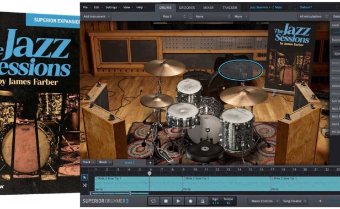This screenshot has height=209, width=340.
Task: Arm the record button in transport
Action: [190, 201]
